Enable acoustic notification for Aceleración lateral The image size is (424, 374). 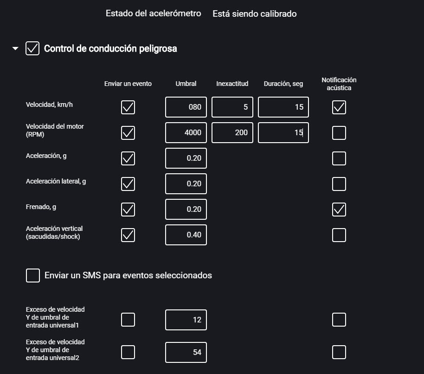coord(339,184)
